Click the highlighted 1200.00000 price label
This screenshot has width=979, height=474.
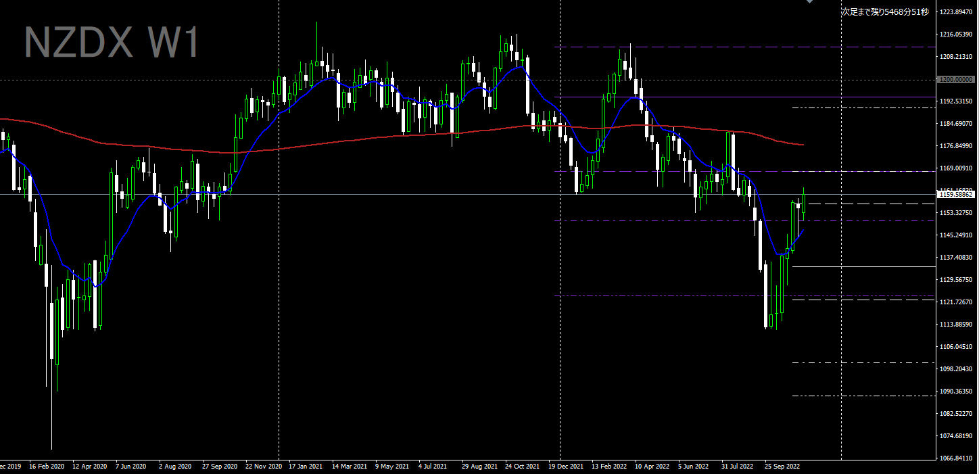pyautogui.click(x=956, y=80)
